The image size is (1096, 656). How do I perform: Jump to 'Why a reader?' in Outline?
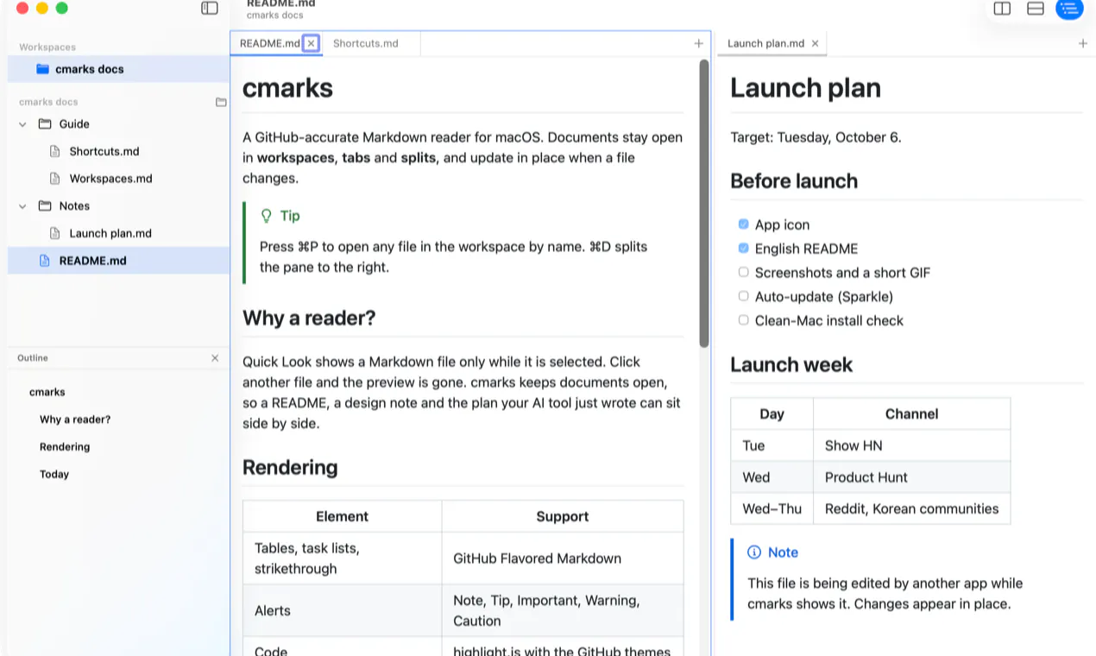(x=75, y=419)
